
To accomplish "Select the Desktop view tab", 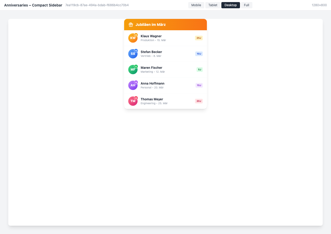I will click(230, 5).
